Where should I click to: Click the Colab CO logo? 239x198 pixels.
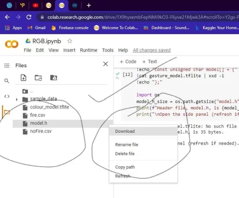click(x=12, y=44)
